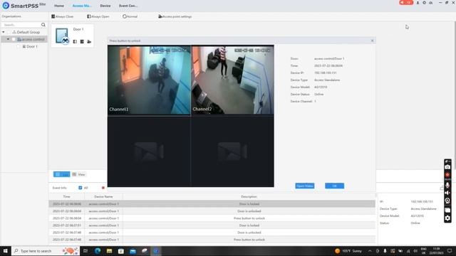Viewport: 456px width, 256px height.
Task: Open recorder bar settings gear
Action: [447, 218]
